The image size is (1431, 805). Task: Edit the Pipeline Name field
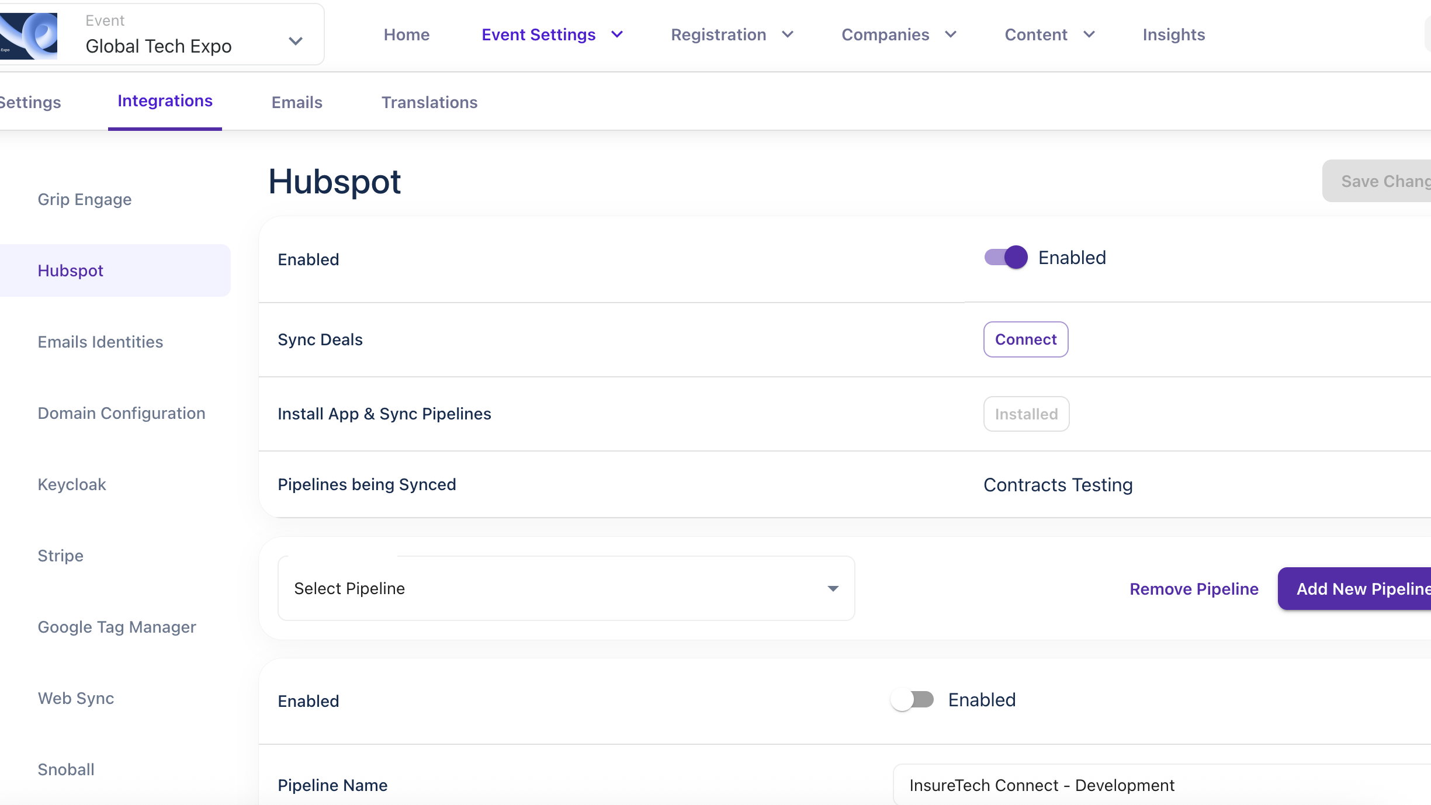1162,785
